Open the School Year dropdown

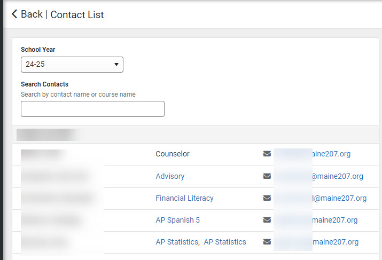[x=72, y=65]
